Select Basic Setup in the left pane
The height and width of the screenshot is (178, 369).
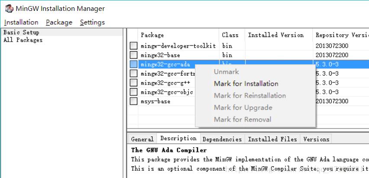pos(21,32)
